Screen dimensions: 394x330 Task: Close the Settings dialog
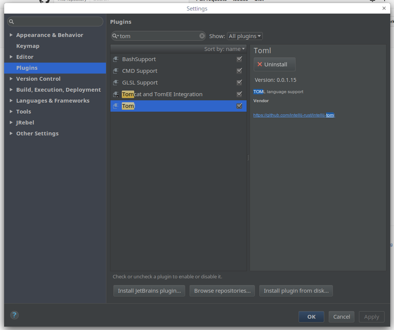click(x=384, y=8)
